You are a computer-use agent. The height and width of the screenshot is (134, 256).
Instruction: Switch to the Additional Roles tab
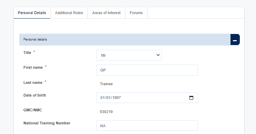pyautogui.click(x=69, y=13)
